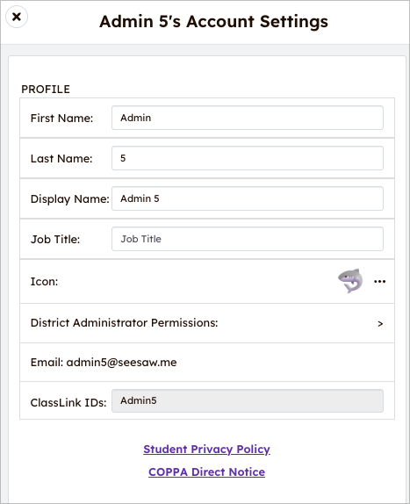Click the admin5@seesaw.me email row
The image size is (410, 504).
207,363
